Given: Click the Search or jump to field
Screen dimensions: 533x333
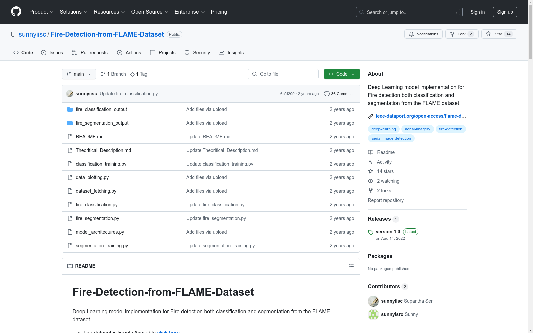Looking at the screenshot, I should click(409, 12).
